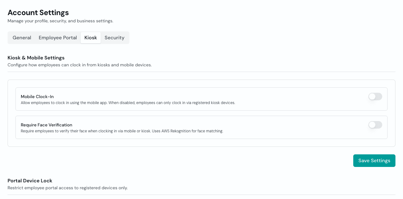This screenshot has width=403, height=199.
Task: Click the Save Settings button
Action: click(374, 160)
